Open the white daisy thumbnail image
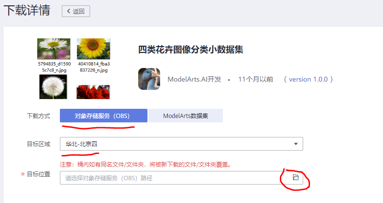Screen dimensions: 383x203 (x=54, y=49)
